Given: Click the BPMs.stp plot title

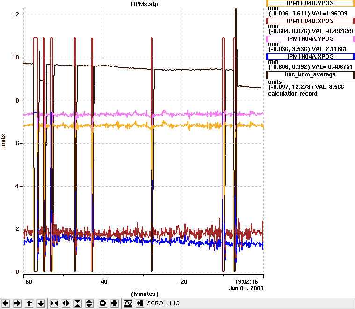Looking at the screenshot, I should (x=145, y=4).
